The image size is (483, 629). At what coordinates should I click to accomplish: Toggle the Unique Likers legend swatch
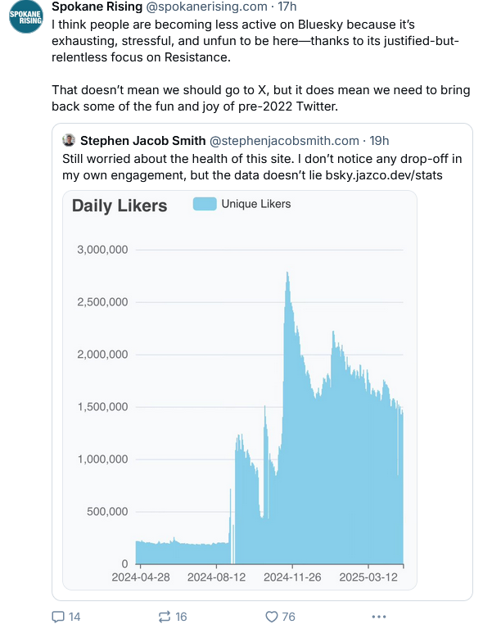tap(205, 204)
